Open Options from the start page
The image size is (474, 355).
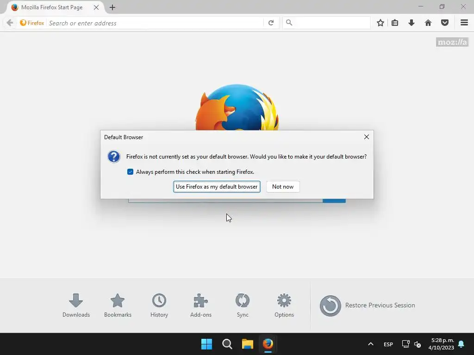(x=284, y=305)
